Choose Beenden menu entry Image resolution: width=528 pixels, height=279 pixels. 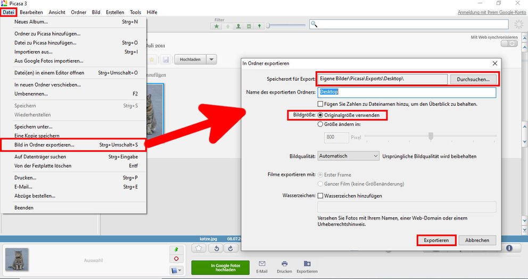point(73,208)
